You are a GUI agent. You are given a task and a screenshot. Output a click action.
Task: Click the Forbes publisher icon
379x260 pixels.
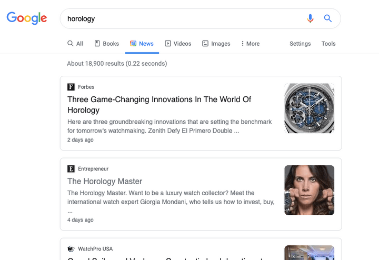(x=71, y=87)
